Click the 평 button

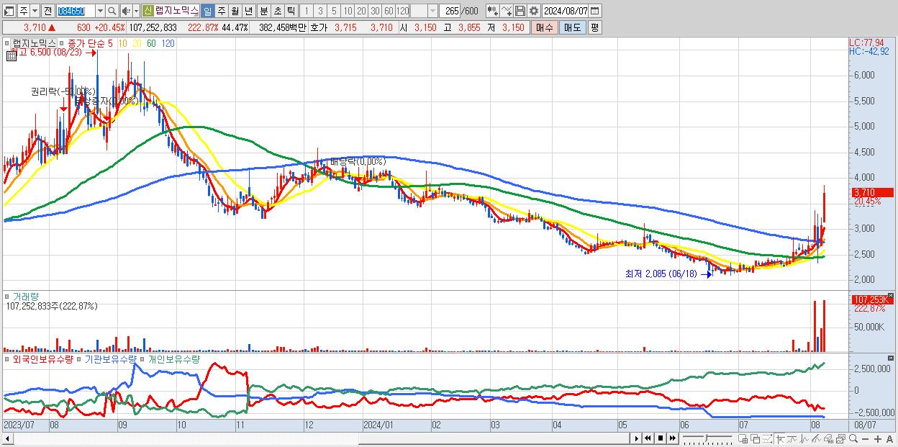(x=594, y=27)
